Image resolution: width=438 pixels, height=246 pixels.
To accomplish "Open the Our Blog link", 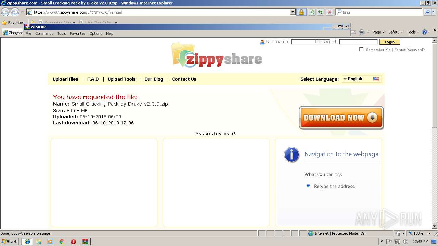I will click(154, 79).
